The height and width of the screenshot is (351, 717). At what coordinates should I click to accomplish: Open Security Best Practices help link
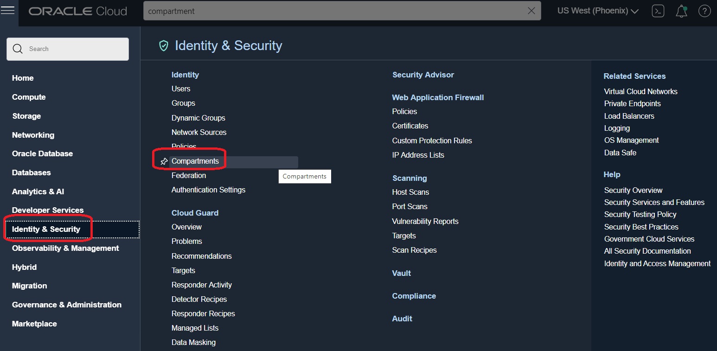(x=641, y=227)
